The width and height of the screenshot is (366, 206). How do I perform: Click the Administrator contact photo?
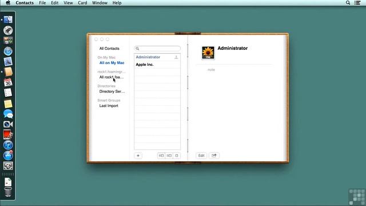coord(208,53)
